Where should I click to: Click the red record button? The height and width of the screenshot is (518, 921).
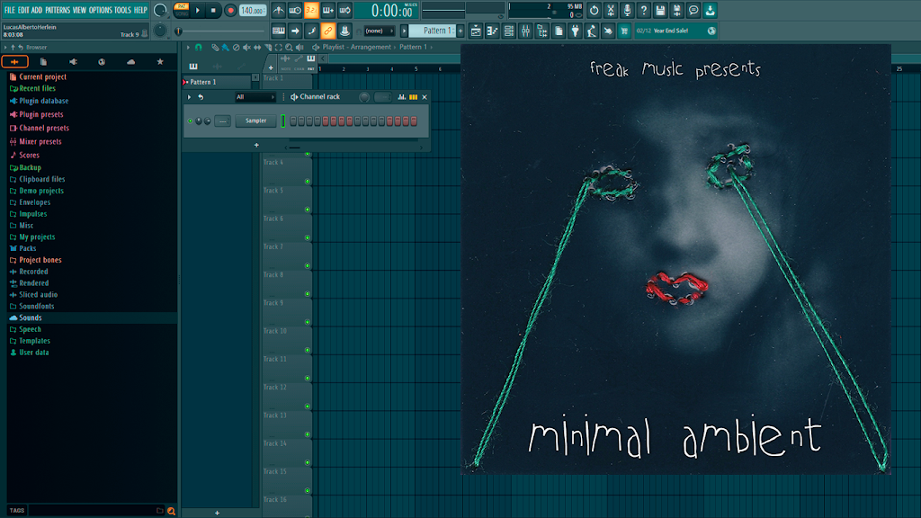tap(230, 10)
